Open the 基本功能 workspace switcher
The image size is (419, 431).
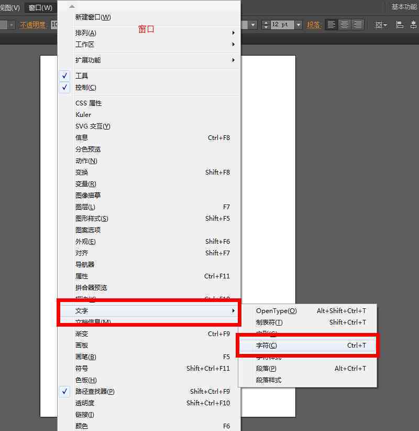pyautogui.click(x=404, y=7)
